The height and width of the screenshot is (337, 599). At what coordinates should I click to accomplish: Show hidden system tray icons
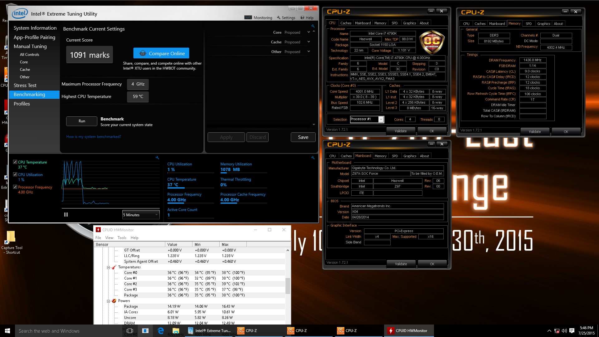point(549,331)
